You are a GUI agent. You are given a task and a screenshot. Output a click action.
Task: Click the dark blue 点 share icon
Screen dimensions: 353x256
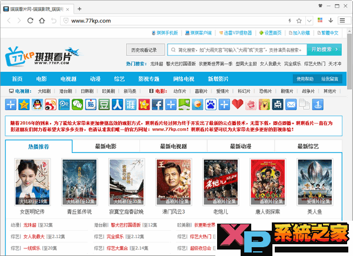tap(278, 105)
